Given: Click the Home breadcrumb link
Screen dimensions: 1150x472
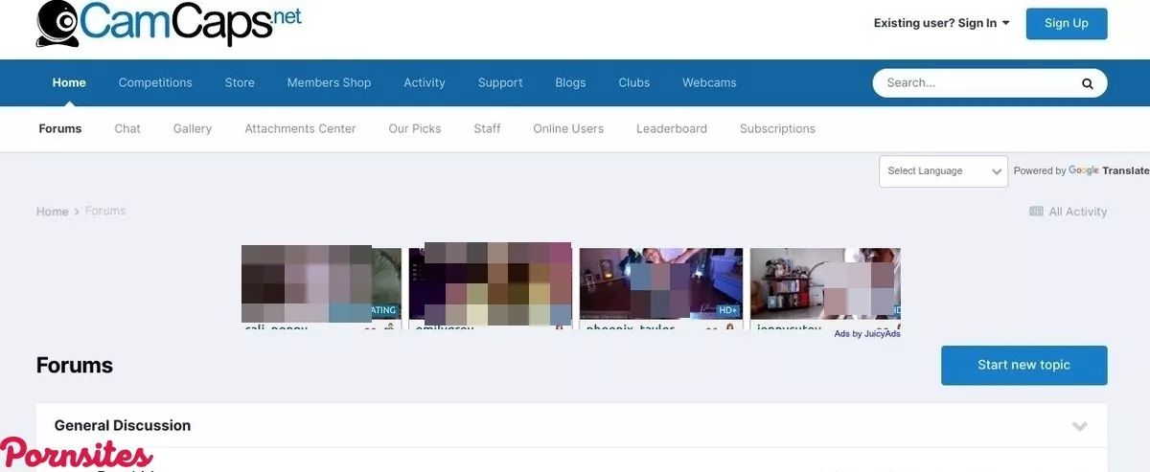Looking at the screenshot, I should tap(52, 212).
